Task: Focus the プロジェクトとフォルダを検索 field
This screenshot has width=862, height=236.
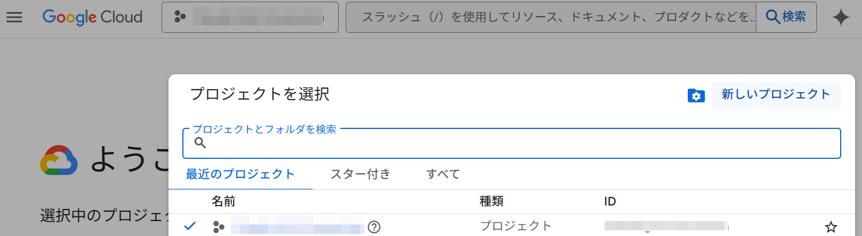Action: coord(511,143)
